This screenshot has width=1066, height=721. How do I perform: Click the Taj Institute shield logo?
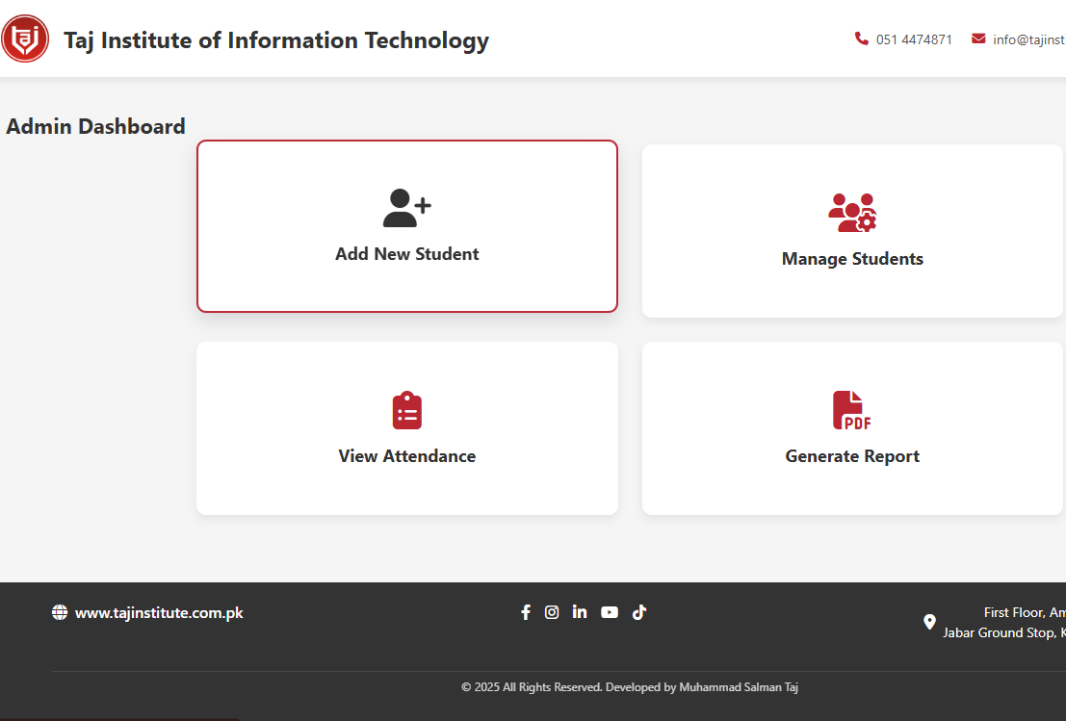click(25, 39)
